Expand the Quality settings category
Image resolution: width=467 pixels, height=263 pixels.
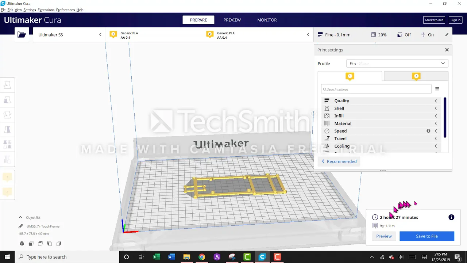(x=381, y=101)
